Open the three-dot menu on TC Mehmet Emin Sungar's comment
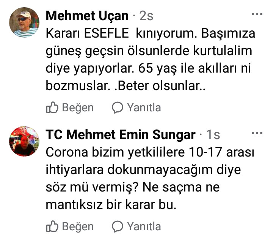Image resolution: width=273 pixels, height=239 pixels. point(257,133)
